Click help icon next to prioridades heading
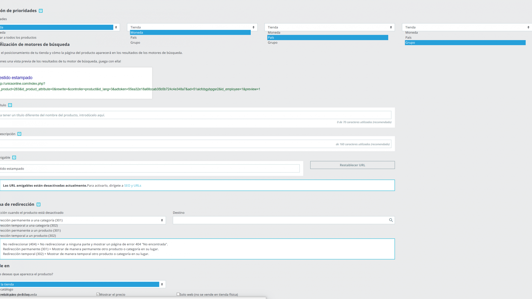This screenshot has height=299, width=532. coord(41,11)
